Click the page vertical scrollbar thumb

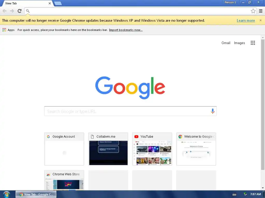click(x=263, y=104)
